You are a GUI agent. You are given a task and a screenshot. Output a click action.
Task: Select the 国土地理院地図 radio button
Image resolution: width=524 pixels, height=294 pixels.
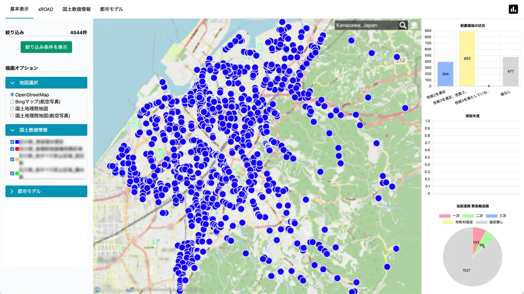click(x=12, y=109)
